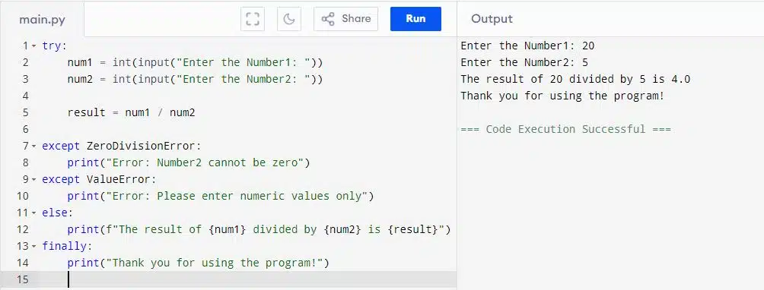Toggle dark mode with moon icon
The width and height of the screenshot is (764, 290).
click(289, 19)
